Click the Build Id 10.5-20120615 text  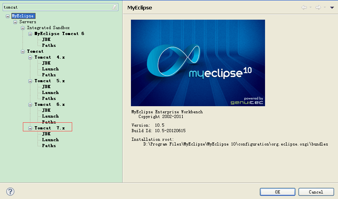pos(159,131)
